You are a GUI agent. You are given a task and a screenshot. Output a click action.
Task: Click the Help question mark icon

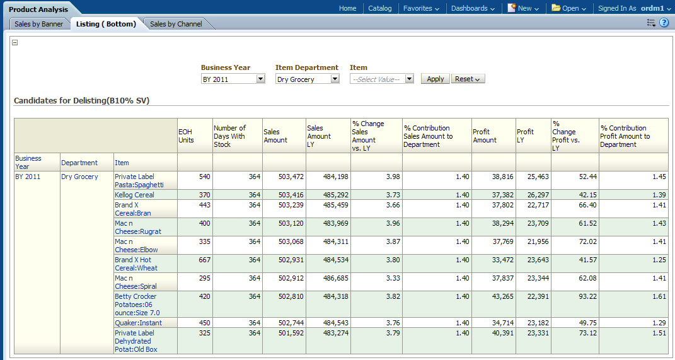[664, 23]
